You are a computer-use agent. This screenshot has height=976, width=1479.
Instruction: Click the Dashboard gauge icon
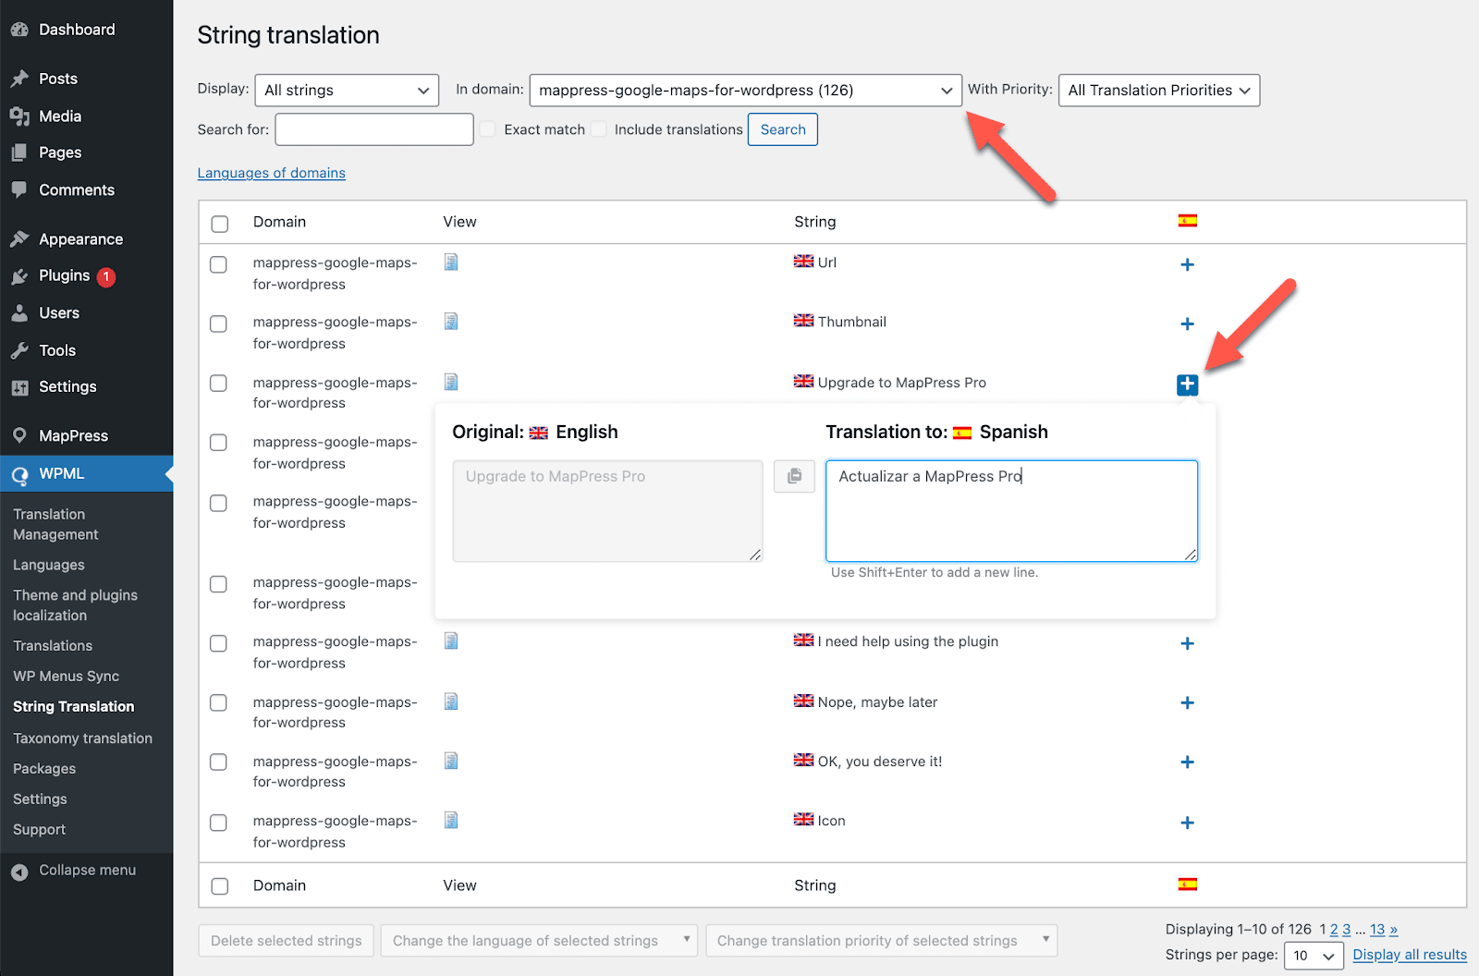click(x=19, y=30)
